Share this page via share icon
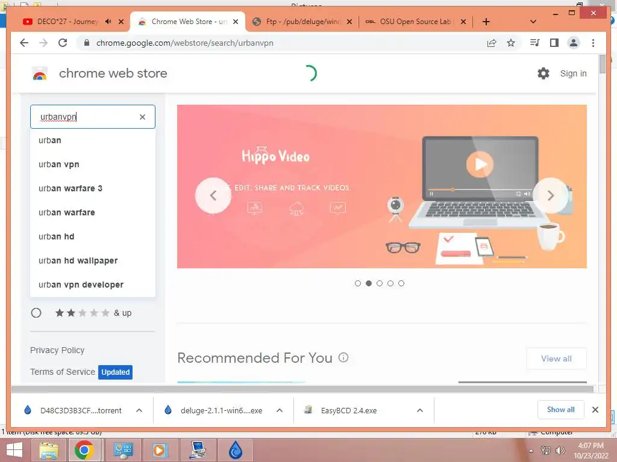The height and width of the screenshot is (462, 617). pyautogui.click(x=492, y=43)
